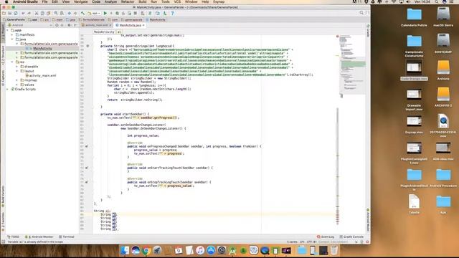Open the File menu
459x258 pixels.
coord(44,1)
